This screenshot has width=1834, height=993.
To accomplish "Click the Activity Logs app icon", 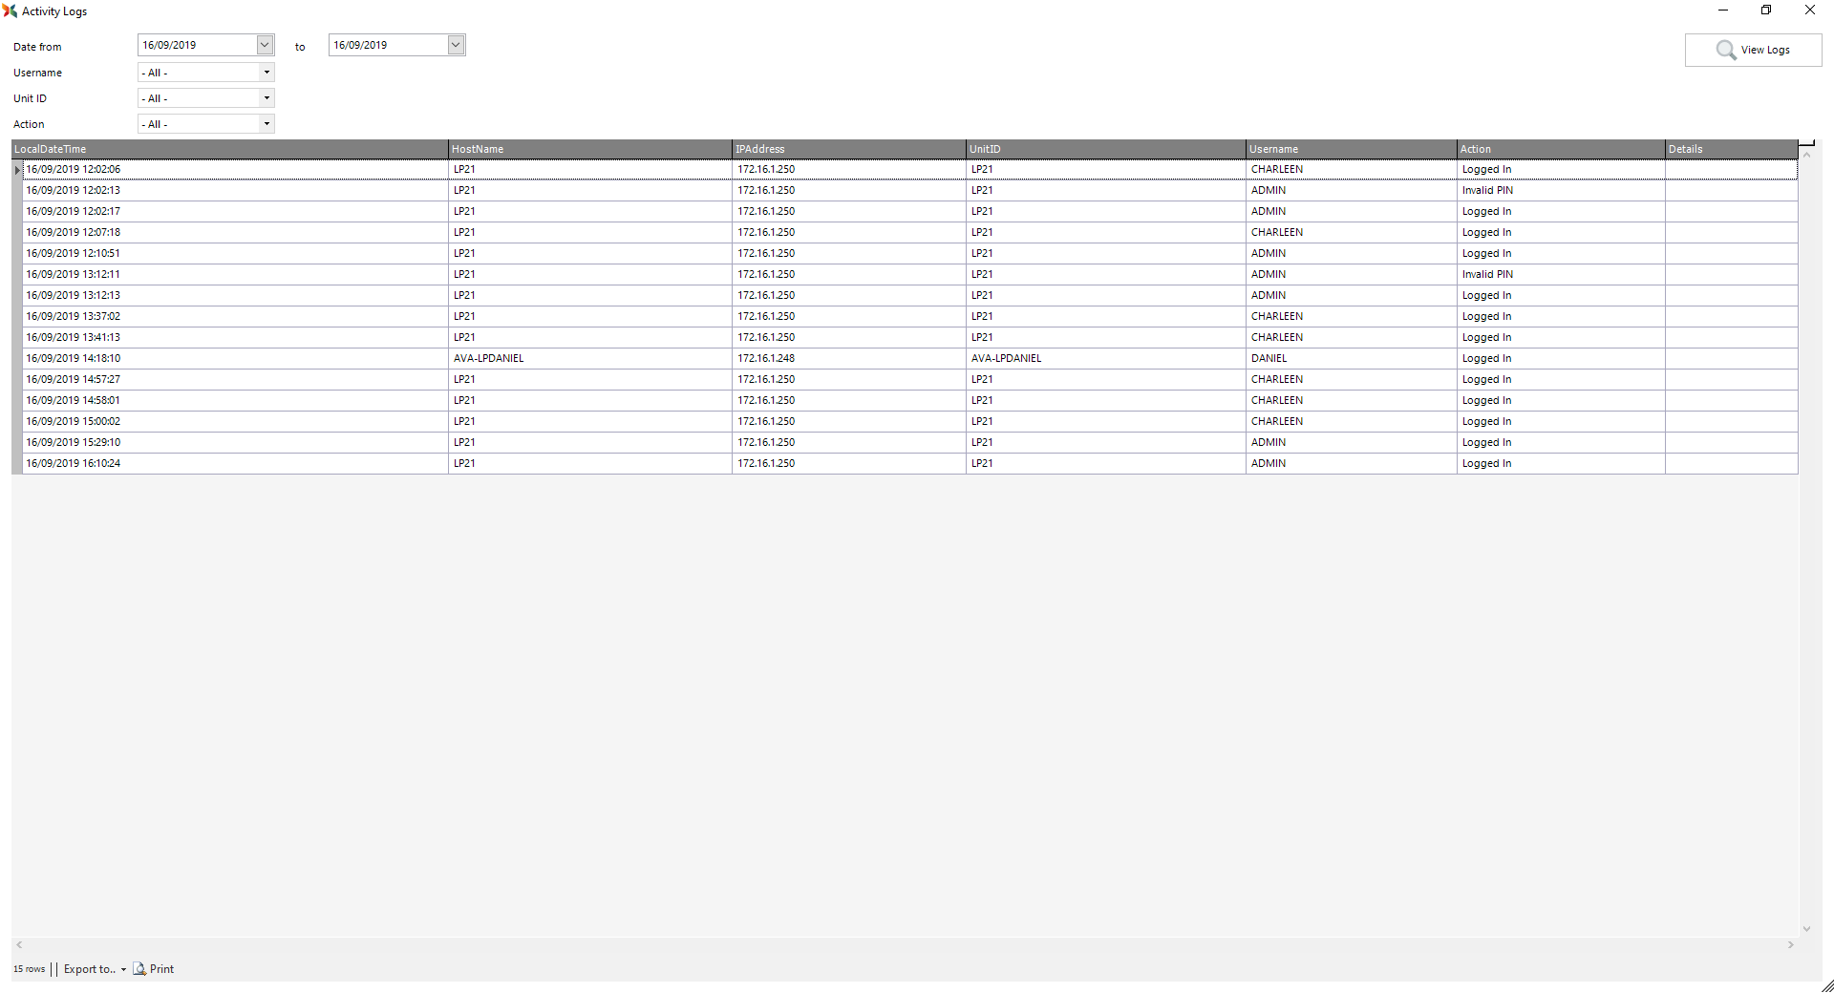I will point(11,11).
